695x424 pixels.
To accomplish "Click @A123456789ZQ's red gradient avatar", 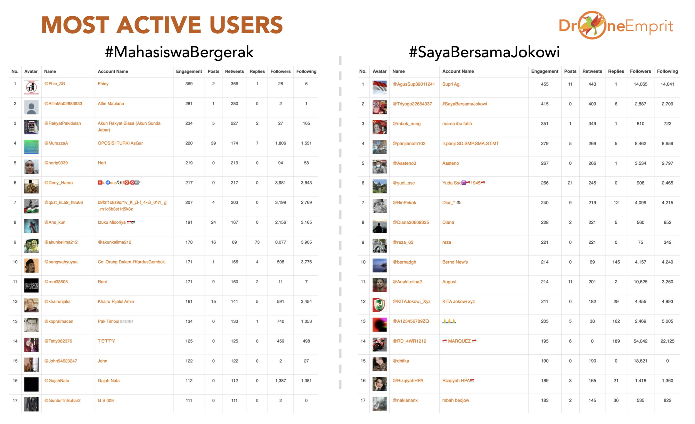I will pyautogui.click(x=379, y=325).
